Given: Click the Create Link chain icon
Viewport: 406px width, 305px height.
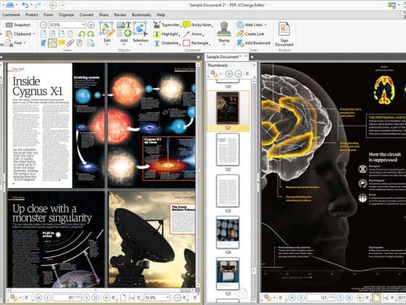Looking at the screenshot, I should click(x=240, y=34).
